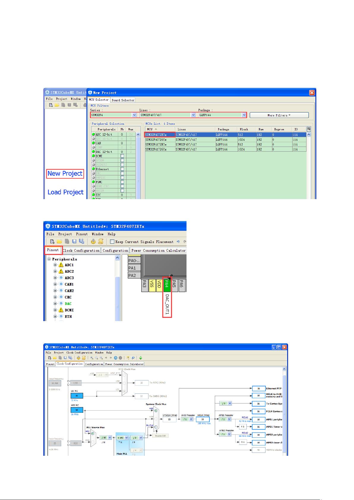Click the save-as icon in Pinout window toolbar
The image size is (354, 500).
82,242
